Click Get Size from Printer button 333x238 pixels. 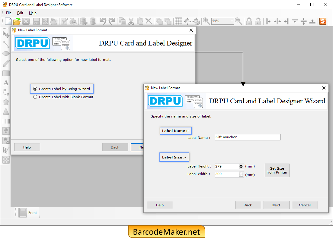coord(277,171)
